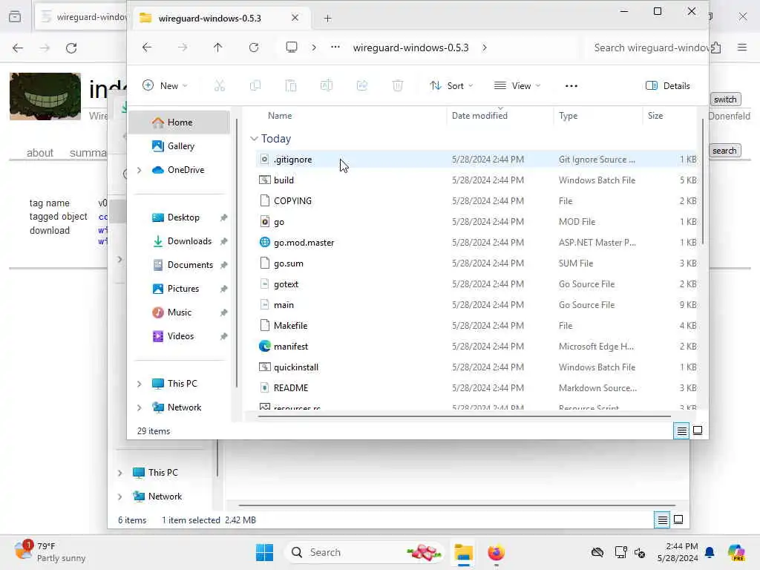
Task: Click in Search wireguard-windows field
Action: click(x=646, y=47)
